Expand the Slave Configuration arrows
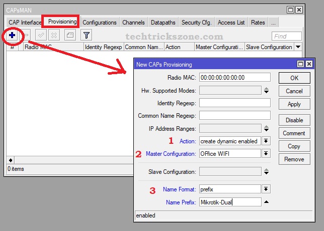This screenshot has height=231, width=324. 266,171
